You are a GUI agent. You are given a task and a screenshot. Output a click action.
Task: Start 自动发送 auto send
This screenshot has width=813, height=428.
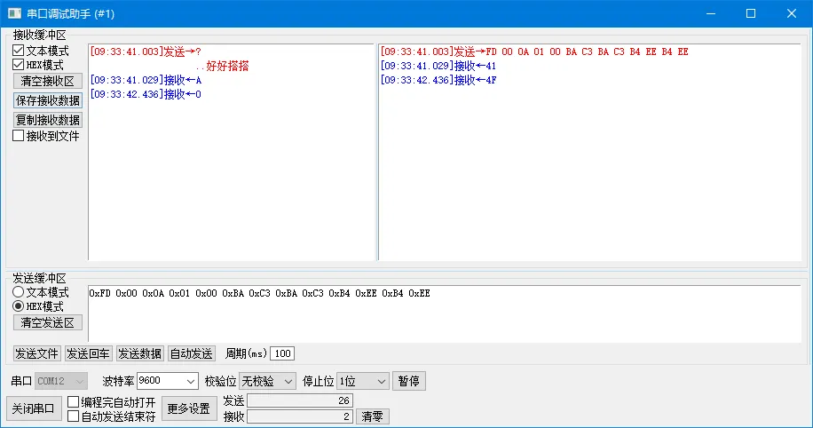point(192,353)
